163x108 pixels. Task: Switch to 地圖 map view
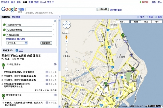136,22
